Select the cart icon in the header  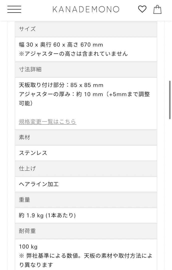(x=158, y=10)
